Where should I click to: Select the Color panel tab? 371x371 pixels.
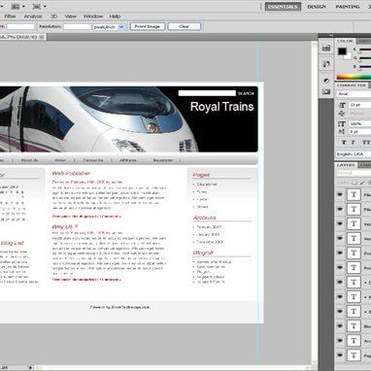click(345, 41)
